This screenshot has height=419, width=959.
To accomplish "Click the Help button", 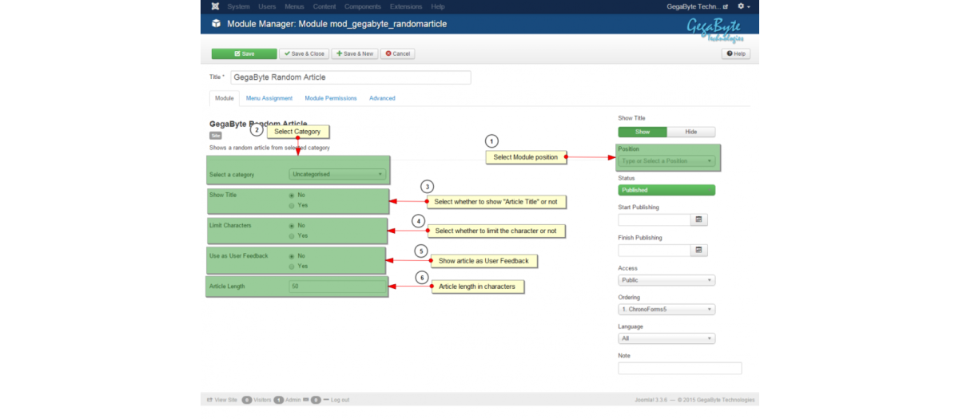I will point(736,53).
